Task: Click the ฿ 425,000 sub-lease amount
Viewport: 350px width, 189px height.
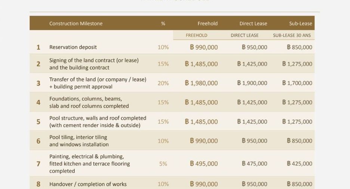Action: coord(300,164)
